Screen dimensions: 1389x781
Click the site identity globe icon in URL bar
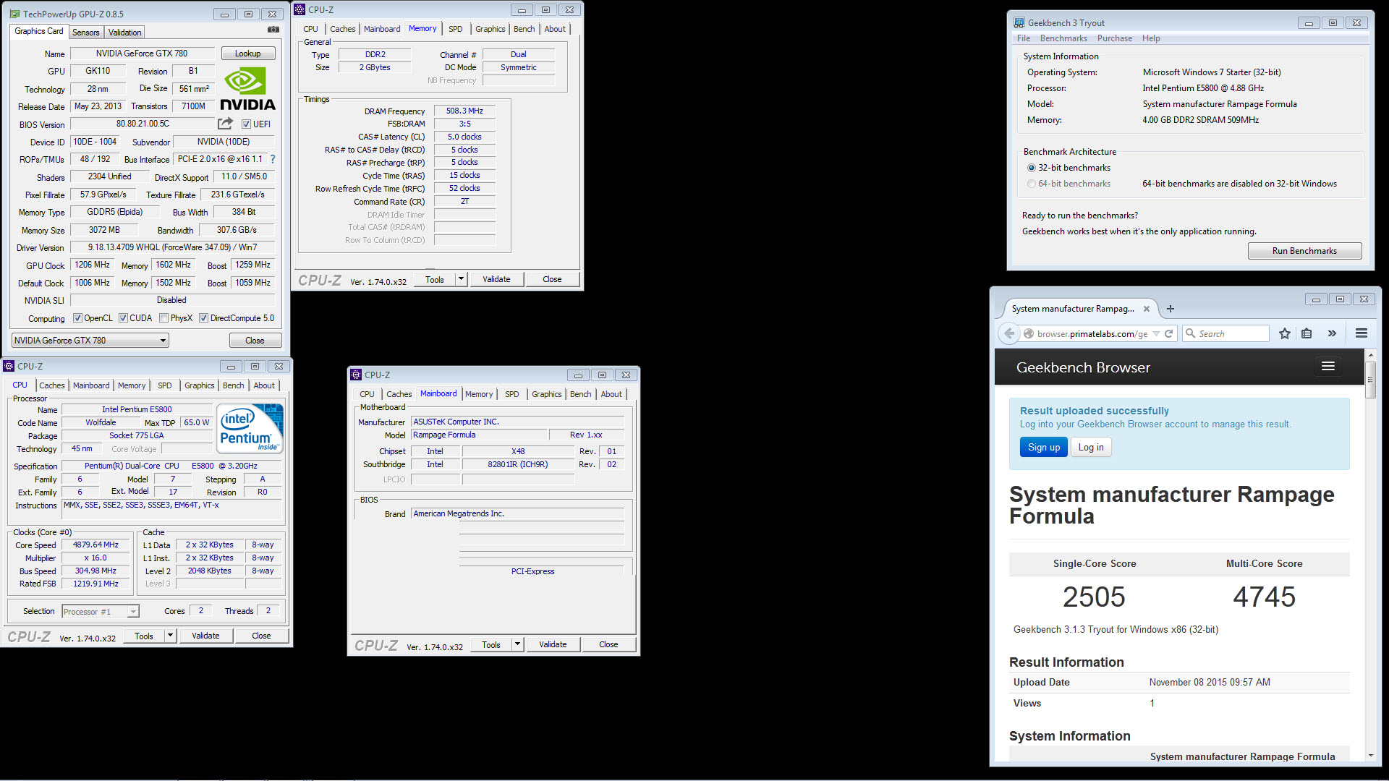click(1028, 333)
